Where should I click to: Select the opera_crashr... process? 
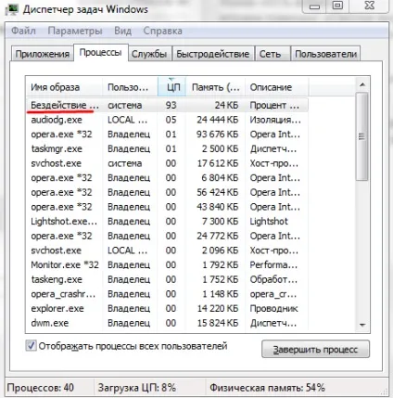pos(167,294)
